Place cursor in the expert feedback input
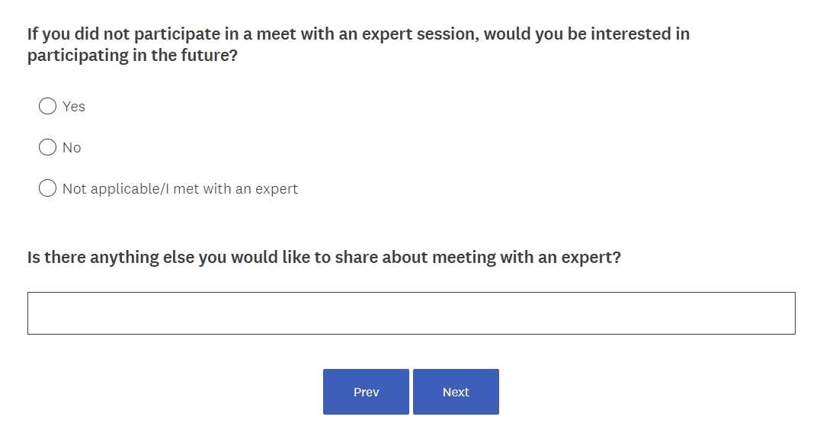This screenshot has height=436, width=836. click(411, 313)
